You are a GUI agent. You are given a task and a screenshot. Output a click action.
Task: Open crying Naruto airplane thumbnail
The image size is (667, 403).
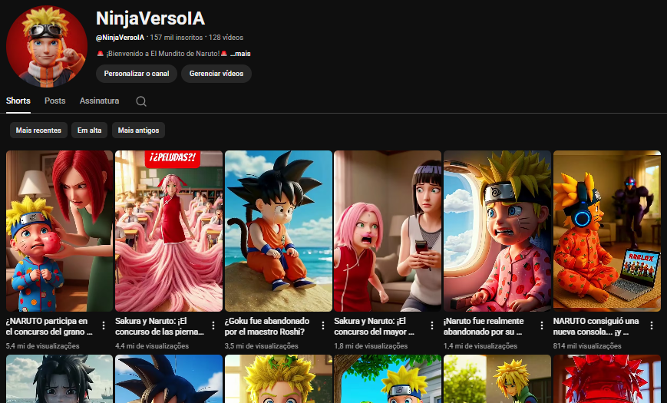497,231
